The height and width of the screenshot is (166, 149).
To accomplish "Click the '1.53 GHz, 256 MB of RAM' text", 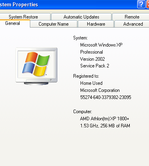I will tap(105, 126).
